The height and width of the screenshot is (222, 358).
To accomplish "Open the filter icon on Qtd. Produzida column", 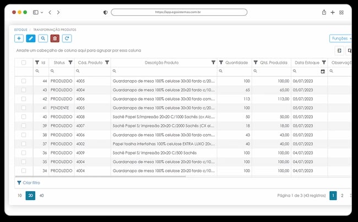I will click(256, 63).
